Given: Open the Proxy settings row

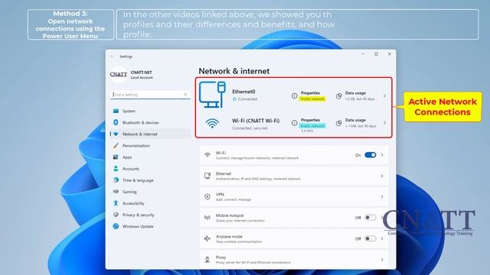Looking at the screenshot, I should click(x=294, y=260).
